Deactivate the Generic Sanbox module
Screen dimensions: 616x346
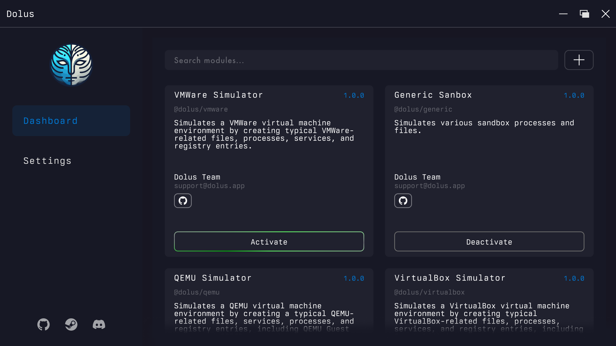click(489, 242)
